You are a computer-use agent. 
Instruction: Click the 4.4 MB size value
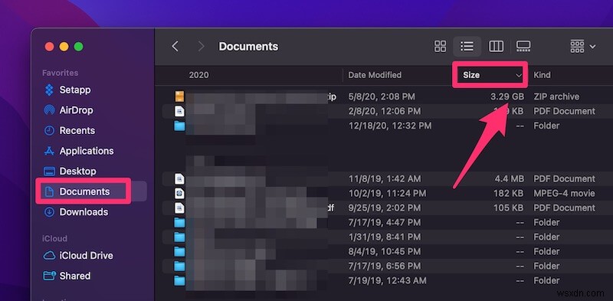click(509, 179)
